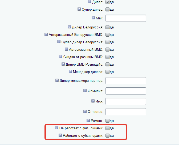Click help icon next to Фамилия
This screenshot has width=179, height=145.
[x=85, y=91]
